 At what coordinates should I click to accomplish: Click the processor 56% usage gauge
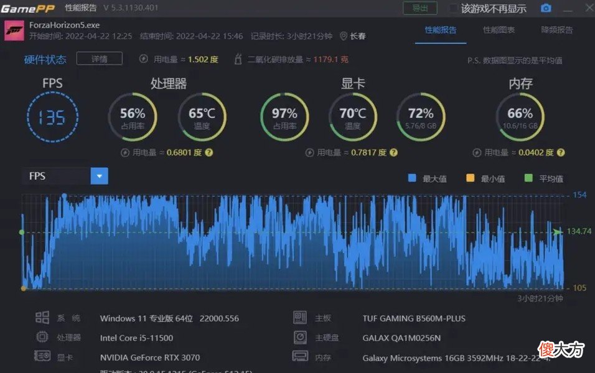tap(133, 117)
